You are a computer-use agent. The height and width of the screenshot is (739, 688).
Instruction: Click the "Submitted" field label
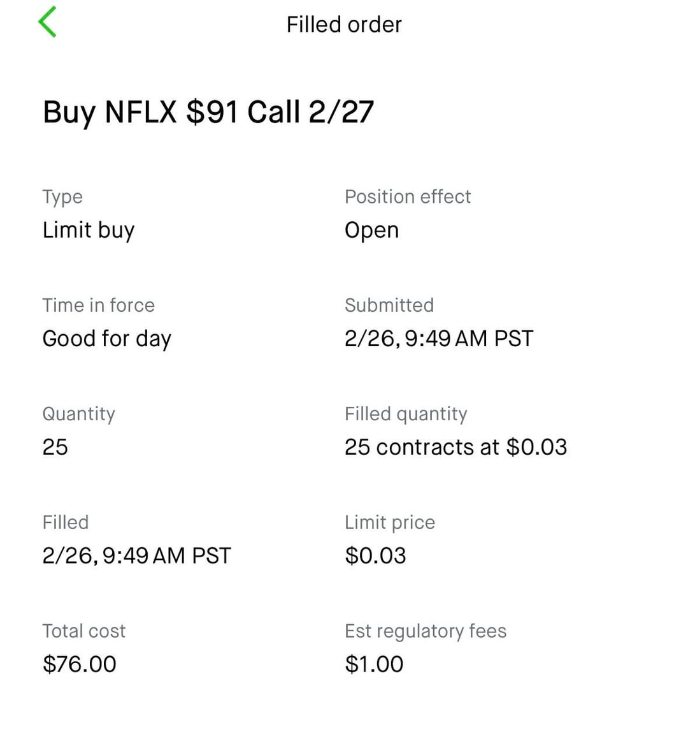389,305
